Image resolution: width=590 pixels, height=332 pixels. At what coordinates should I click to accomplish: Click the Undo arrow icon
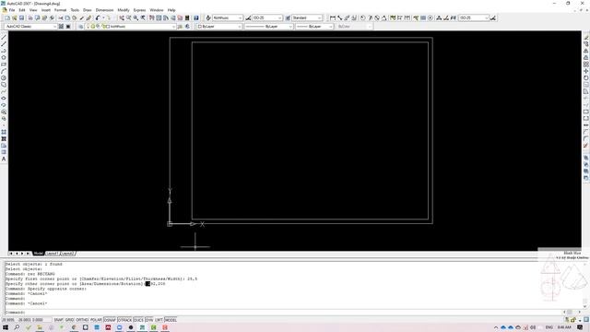(x=98, y=18)
